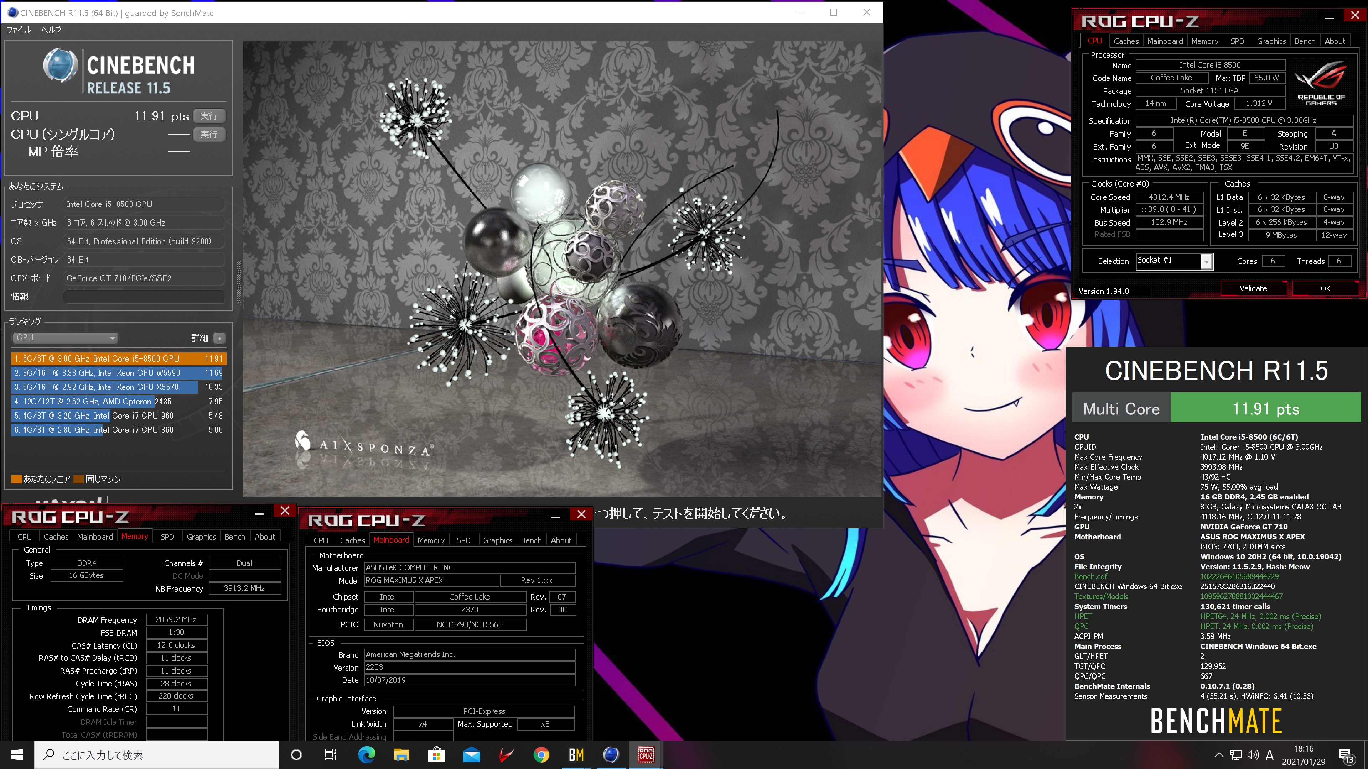1368x769 pixels.
Task: Click OK button in CPU-Z
Action: [1325, 288]
